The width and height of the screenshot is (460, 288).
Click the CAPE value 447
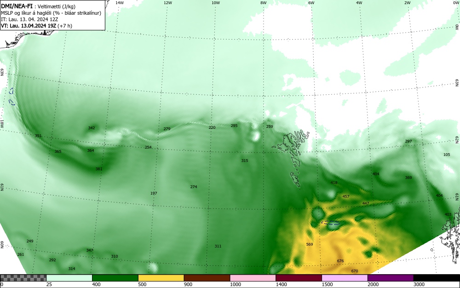[x=366, y=203]
